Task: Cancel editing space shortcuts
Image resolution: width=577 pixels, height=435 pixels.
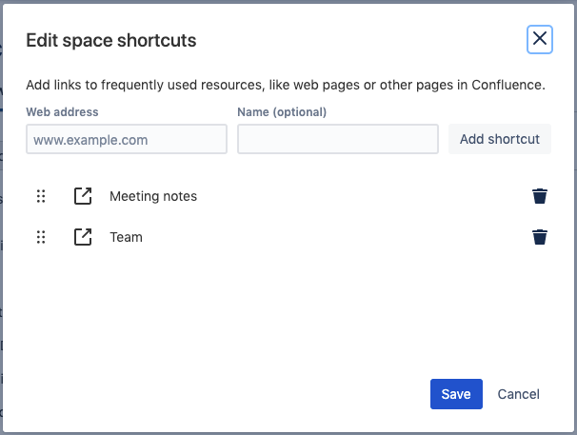Action: [518, 394]
